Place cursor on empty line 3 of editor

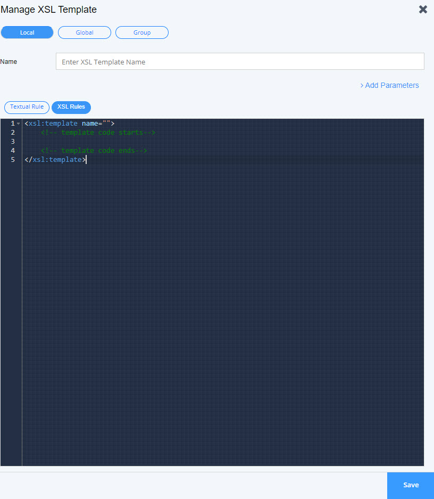point(160,142)
